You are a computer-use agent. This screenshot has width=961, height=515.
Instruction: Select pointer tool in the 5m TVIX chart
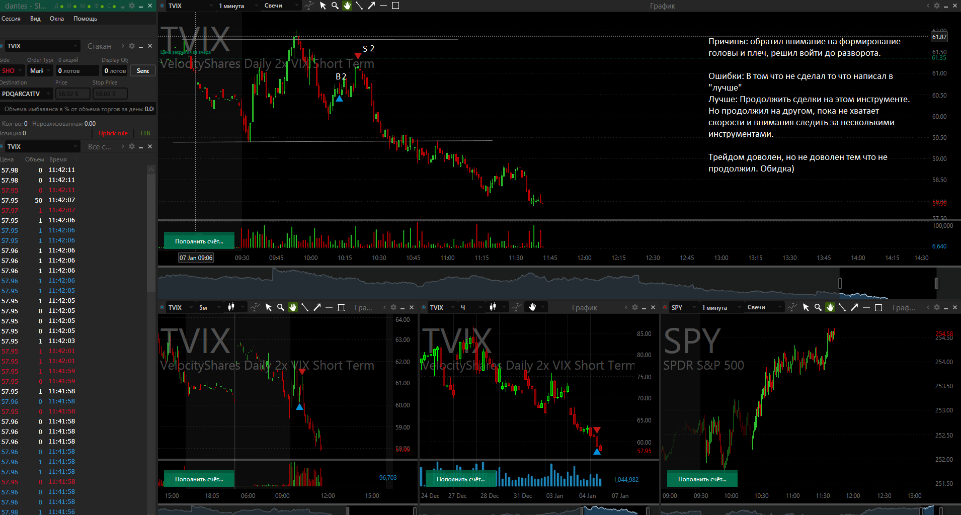click(269, 307)
